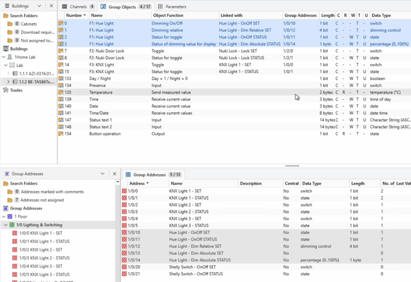The height and width of the screenshot is (282, 411).
Task: Expand the 1.1.2 BE-TAS86Tx device node
Action: pos(8,82)
